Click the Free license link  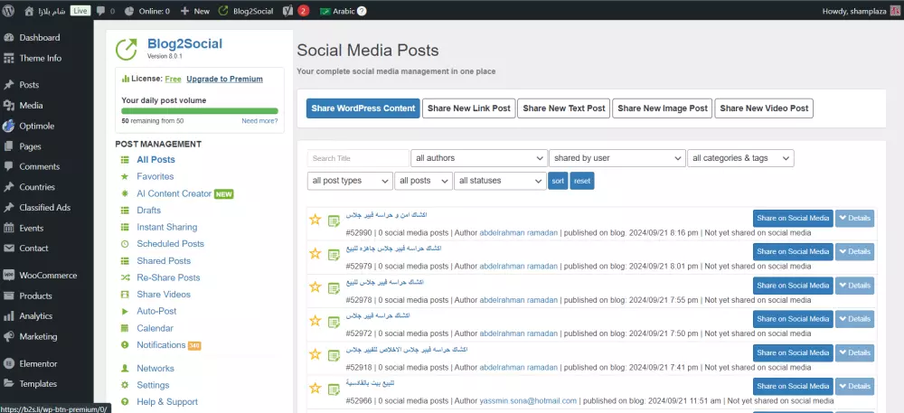(173, 79)
